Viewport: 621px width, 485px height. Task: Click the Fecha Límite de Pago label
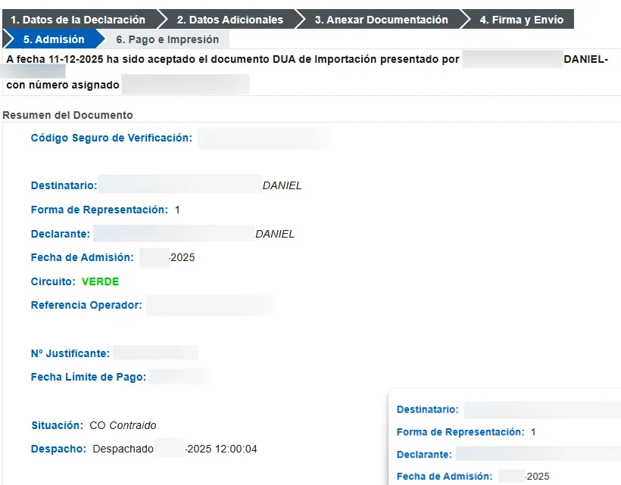coord(89,377)
